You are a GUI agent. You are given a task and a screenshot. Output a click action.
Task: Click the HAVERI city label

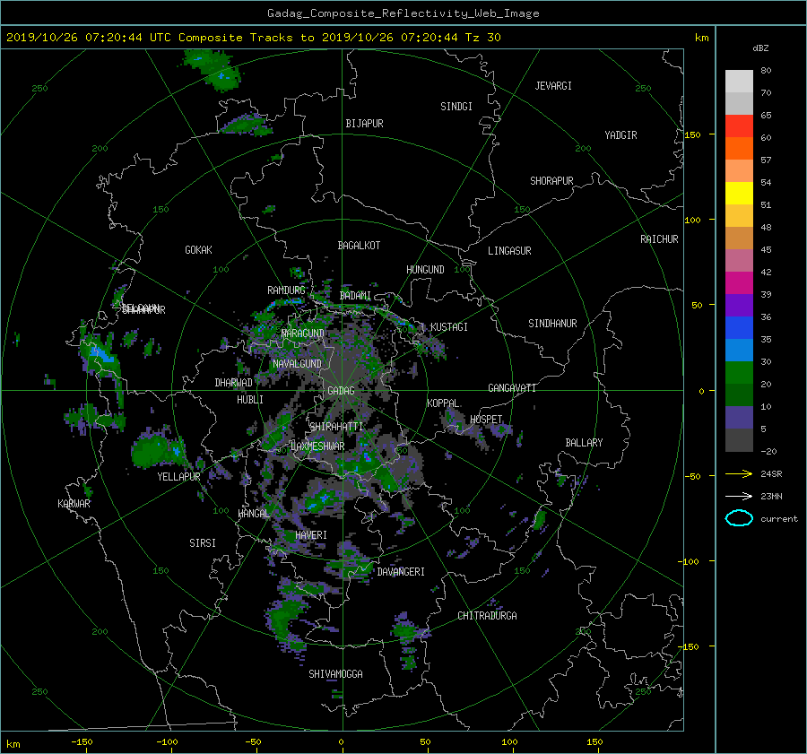(x=311, y=535)
